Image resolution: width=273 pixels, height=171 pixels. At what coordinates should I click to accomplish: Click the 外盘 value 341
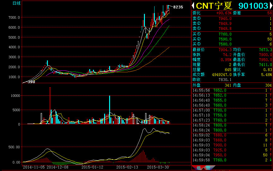click(x=228, y=85)
